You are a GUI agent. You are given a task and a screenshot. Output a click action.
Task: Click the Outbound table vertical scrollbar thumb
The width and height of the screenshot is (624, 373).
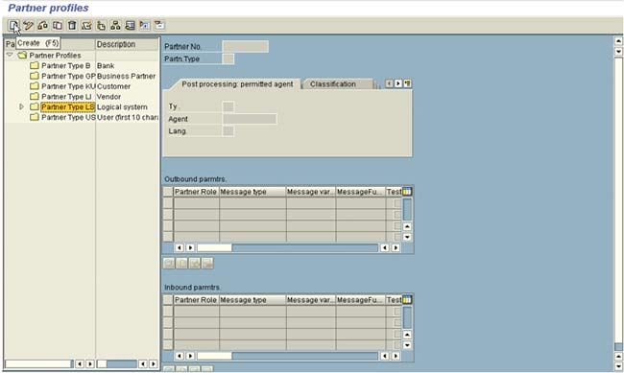(x=407, y=210)
